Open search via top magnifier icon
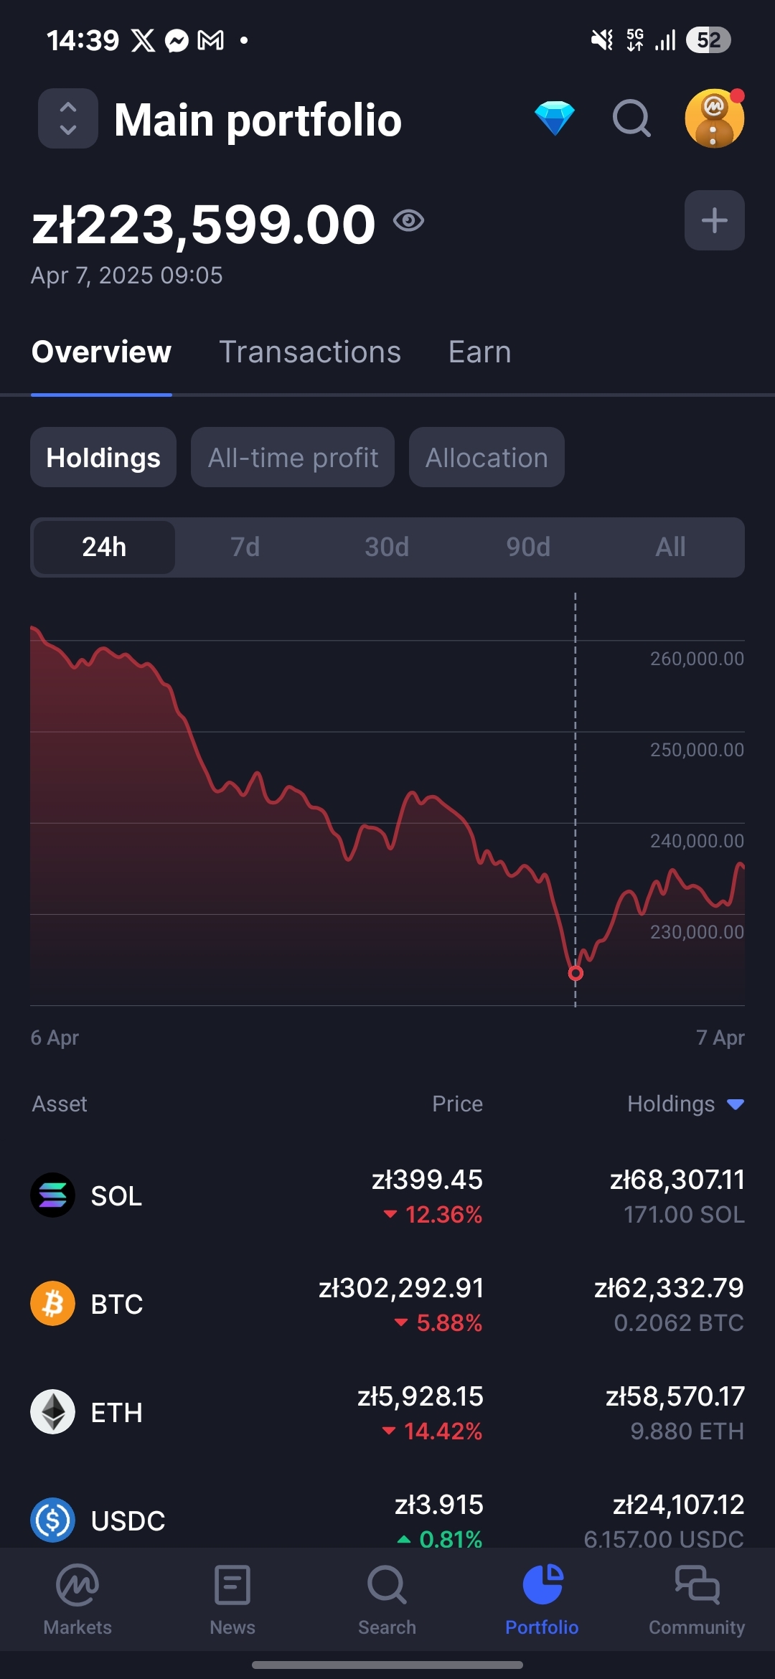The width and height of the screenshot is (775, 1679). click(631, 118)
